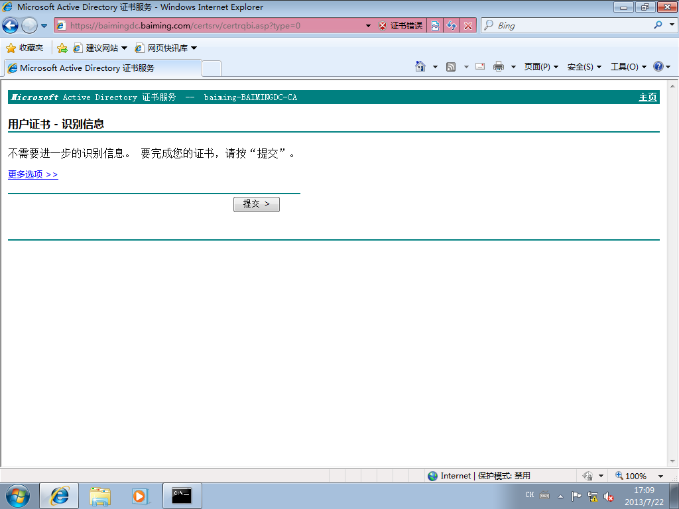Screen dimensions: 679x509
Task: Open the 安全(S) menu
Action: pyautogui.click(x=584, y=67)
